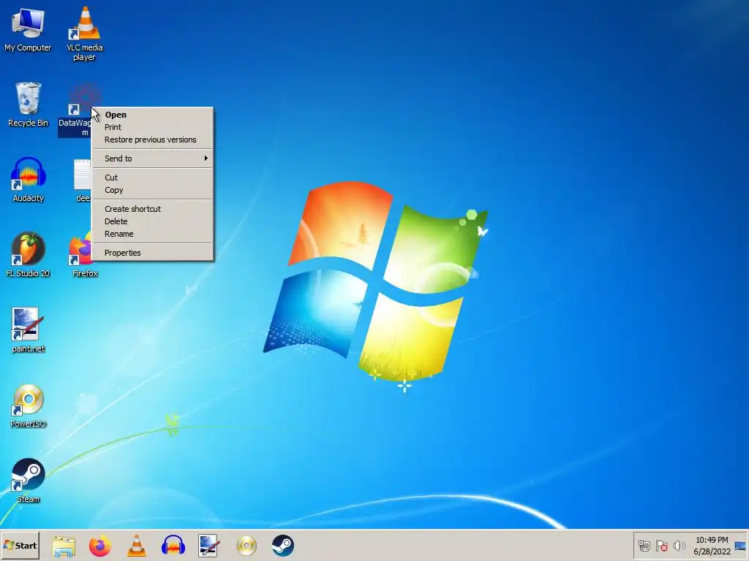Choose Properties in the context menu
749x561 pixels.
pyautogui.click(x=152, y=253)
